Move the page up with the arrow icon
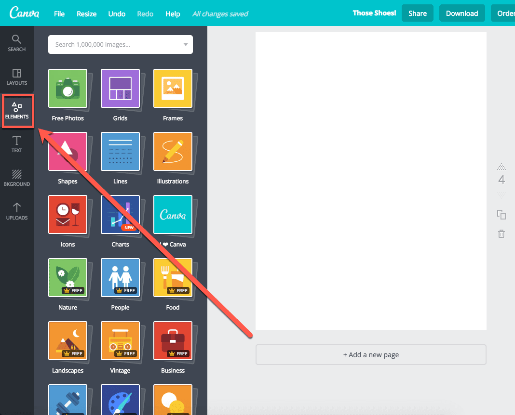Viewport: 515px width, 415px height. pos(501,167)
